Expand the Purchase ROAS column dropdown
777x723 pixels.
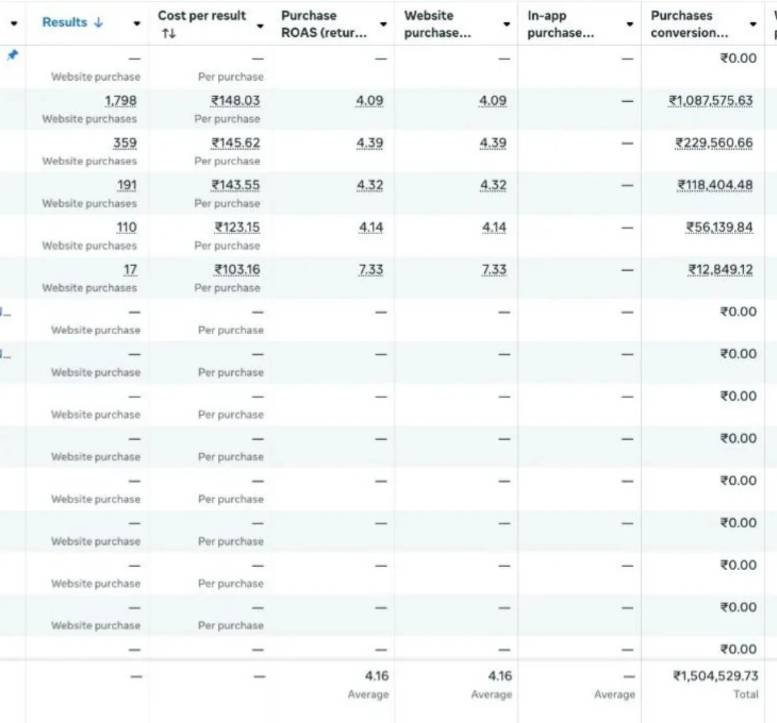(x=384, y=24)
